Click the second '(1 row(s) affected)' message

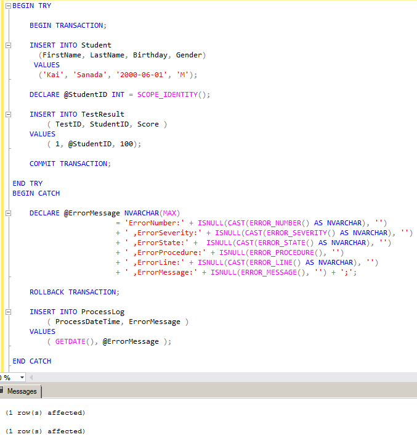[x=45, y=431]
